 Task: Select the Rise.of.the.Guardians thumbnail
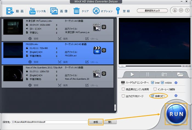point(13,73)
